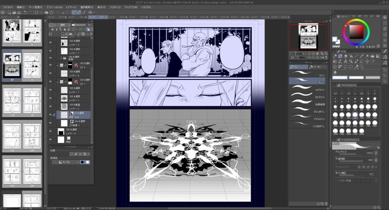Image resolution: width=389 pixels, height=210 pixels.
Task: Hide the 用紙 paper layer
Action: click(50, 139)
